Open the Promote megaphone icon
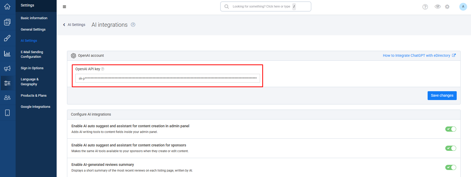This screenshot has height=177, width=471. [x=7, y=68]
